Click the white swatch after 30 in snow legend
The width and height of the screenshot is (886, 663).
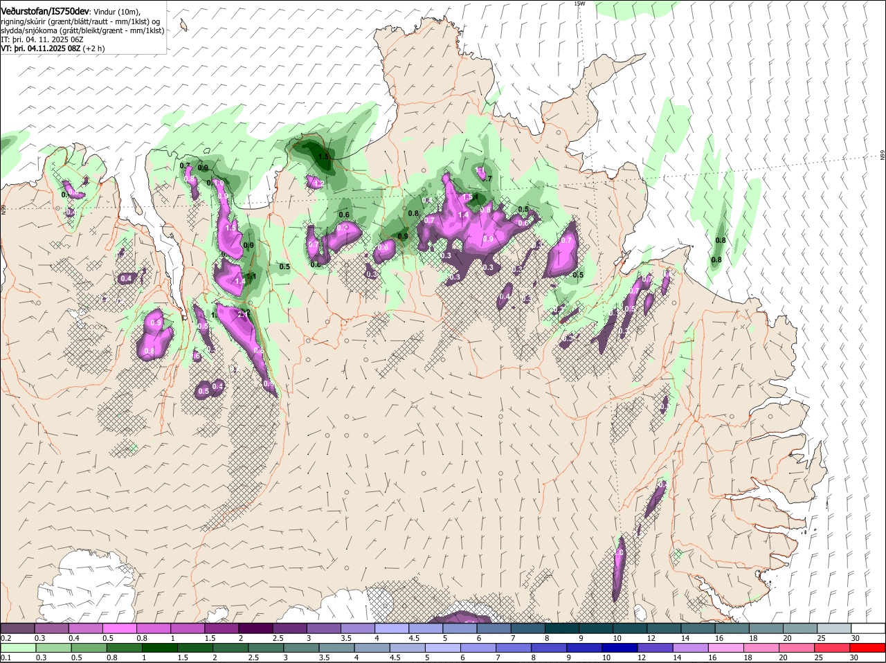[869, 628]
